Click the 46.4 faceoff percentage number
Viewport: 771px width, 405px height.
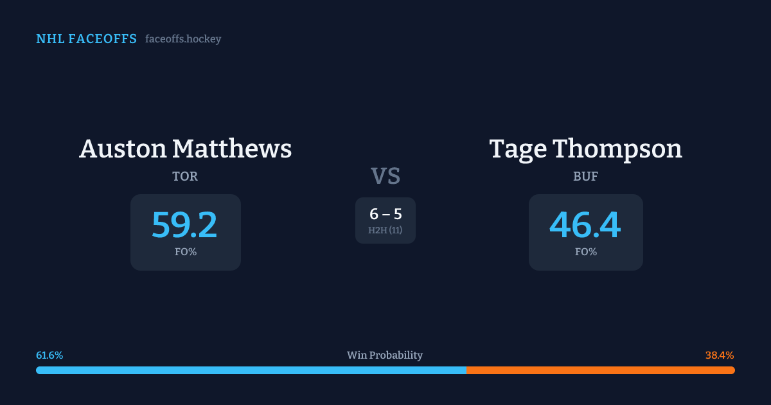pos(585,225)
